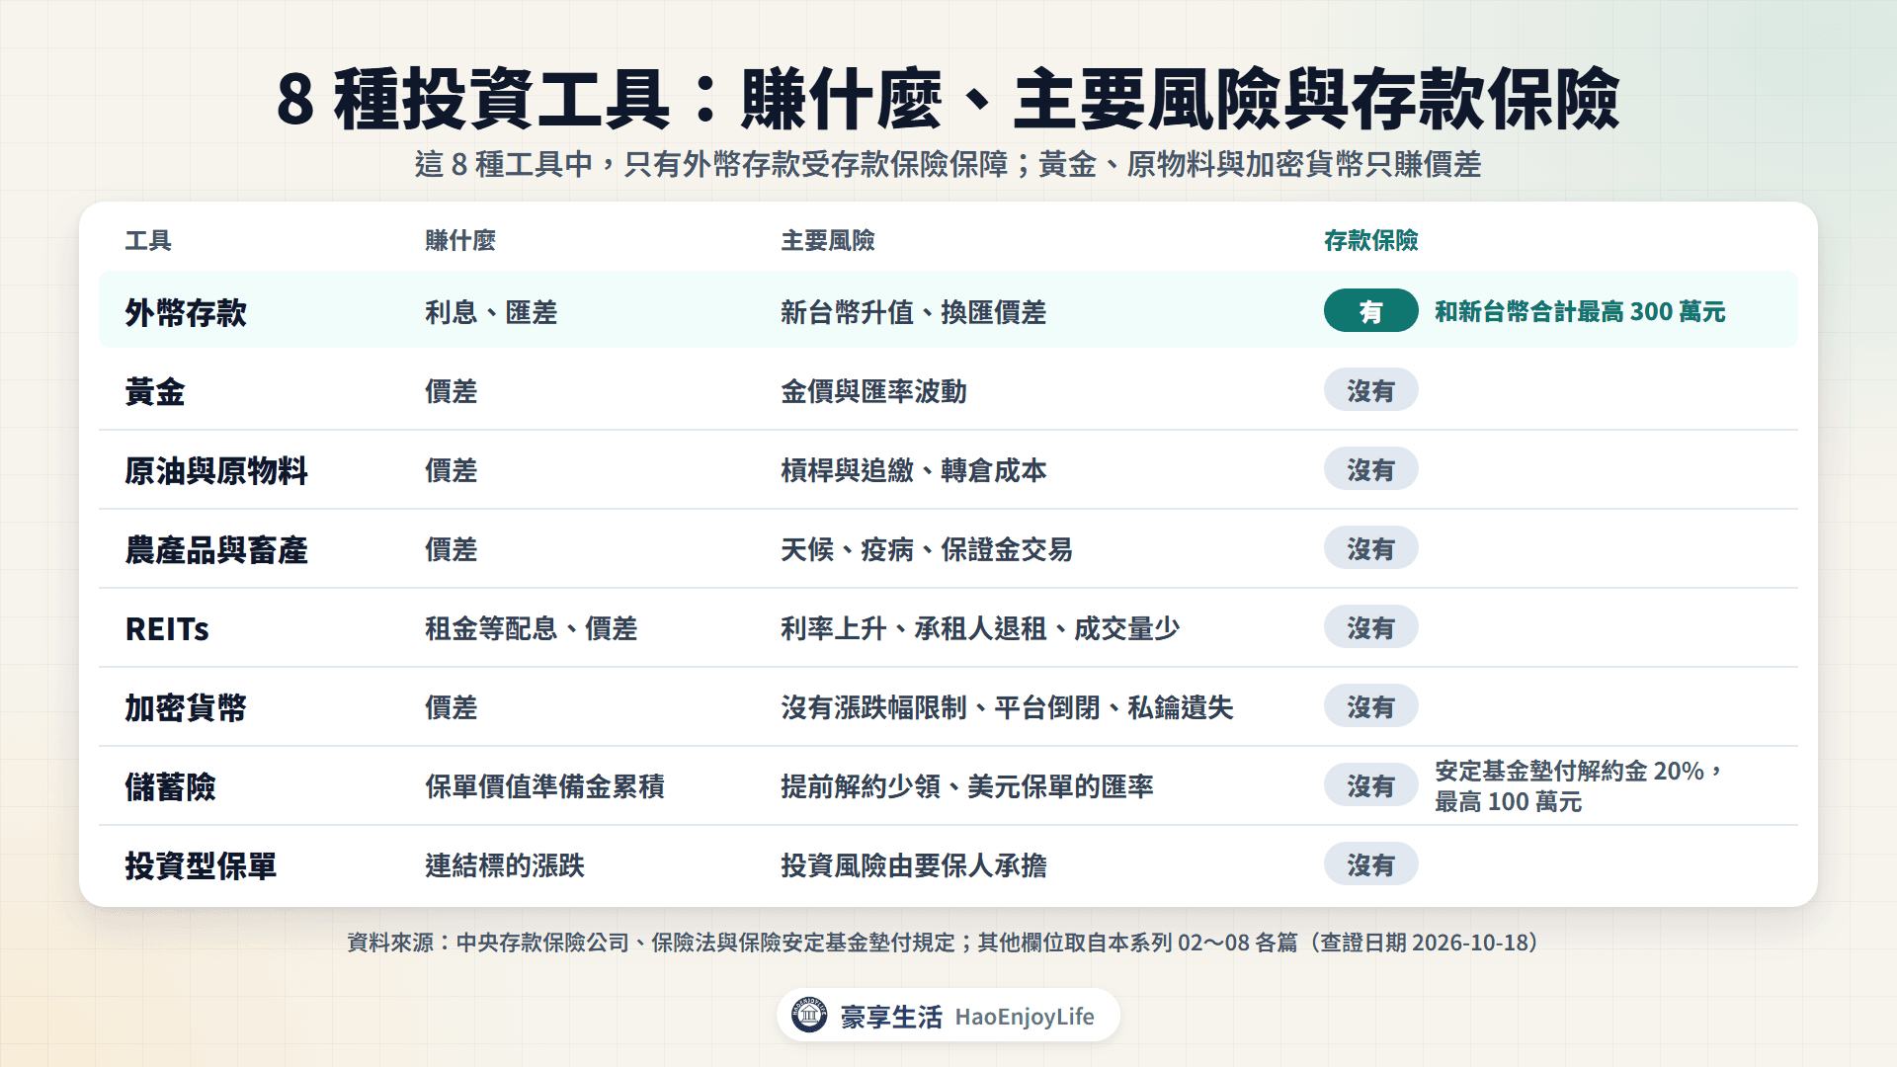This screenshot has width=1897, height=1067.
Task: Click the 沒有 badge in the REITs row
Action: [x=1370, y=627]
